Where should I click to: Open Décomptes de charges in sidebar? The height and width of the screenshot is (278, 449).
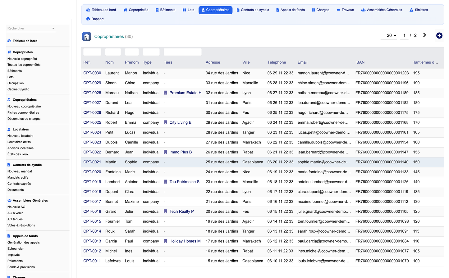pos(24,119)
